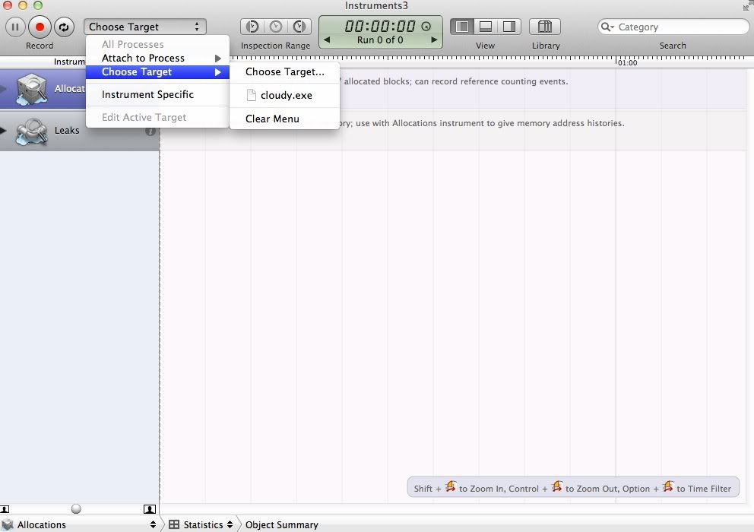Click the loop recording button
This screenshot has height=532, width=754.
[64, 27]
